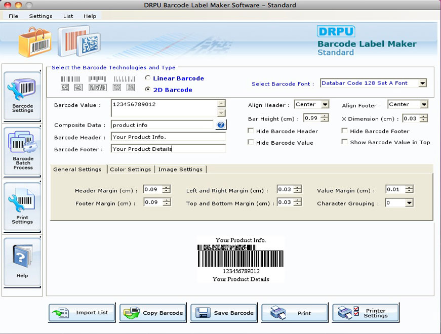Select the Data Matrix 2D barcode sample icon
Screen dimensions: 441x334
pyautogui.click(x=64, y=87)
